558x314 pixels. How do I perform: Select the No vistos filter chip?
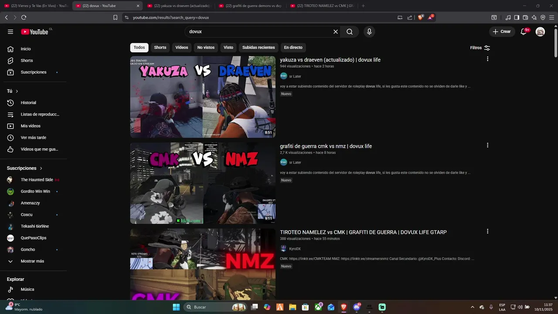tap(206, 48)
